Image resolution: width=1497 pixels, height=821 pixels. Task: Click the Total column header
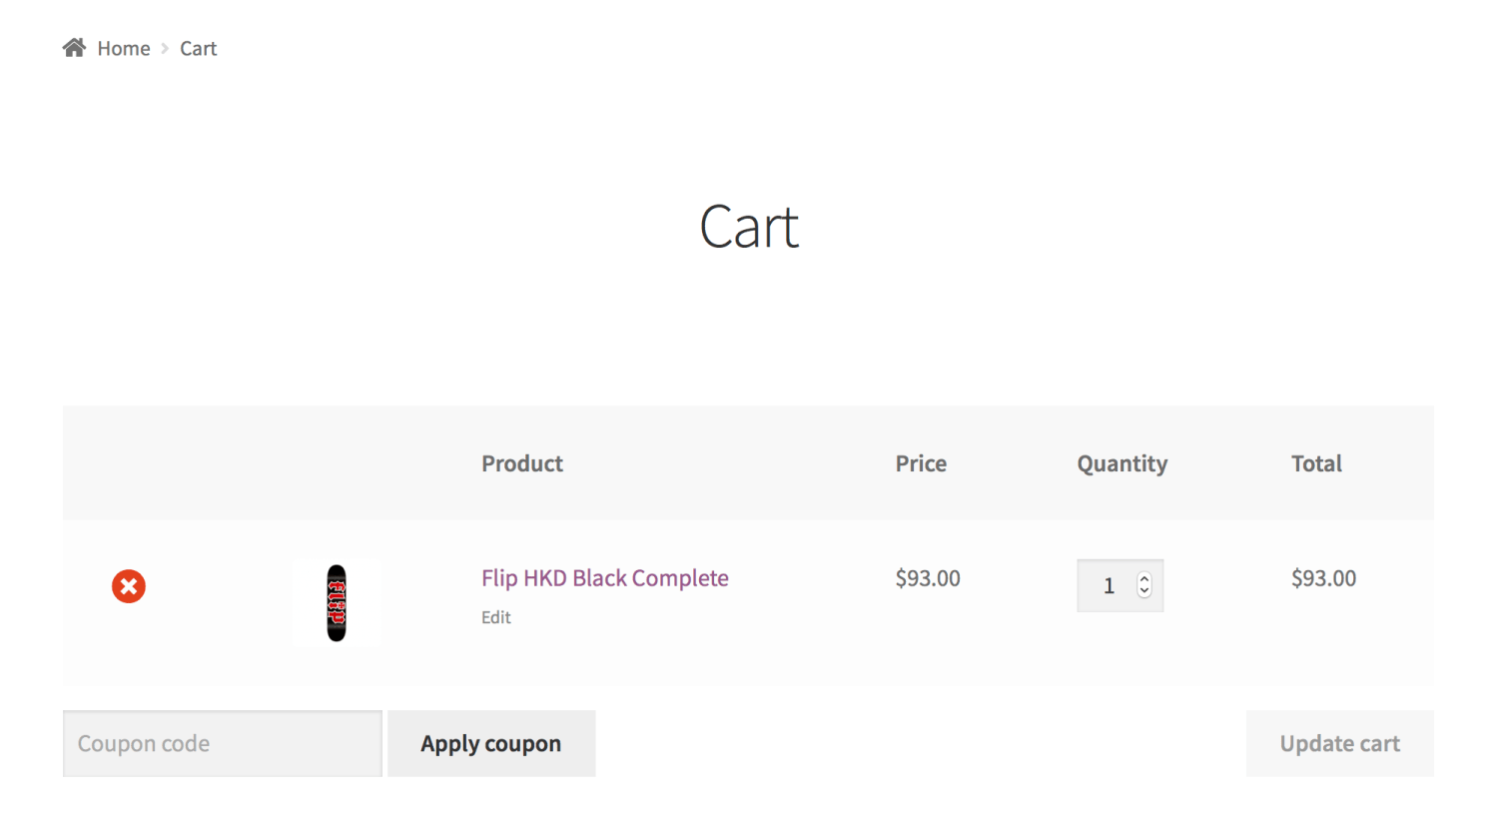[1316, 463]
